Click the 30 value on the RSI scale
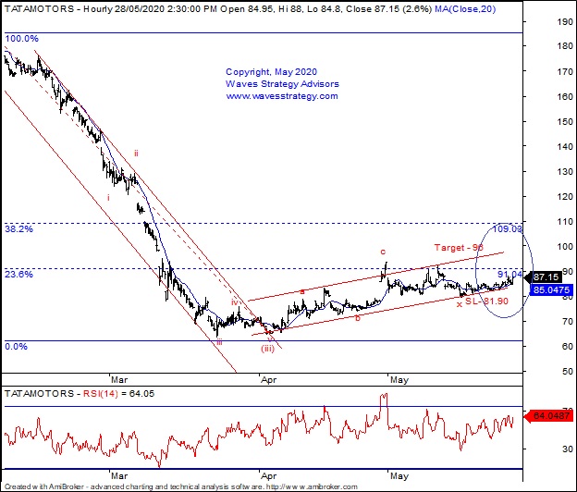Image resolution: width=577 pixels, height=492 pixels. click(568, 449)
